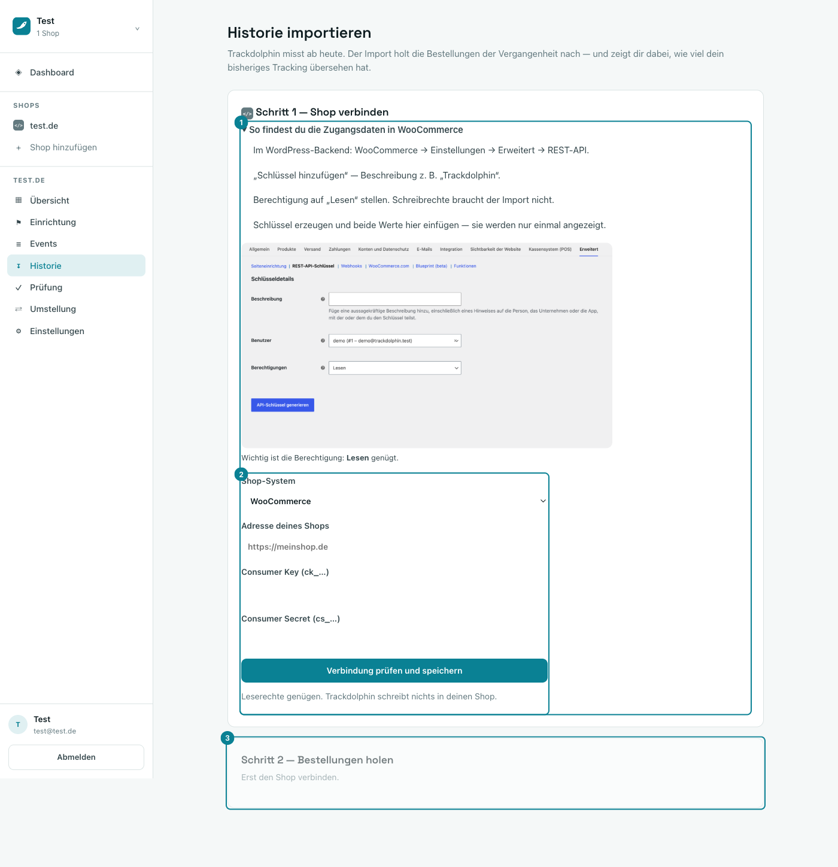Click the 'Schritt 2 — Bestellungen holen' heading

tap(317, 760)
